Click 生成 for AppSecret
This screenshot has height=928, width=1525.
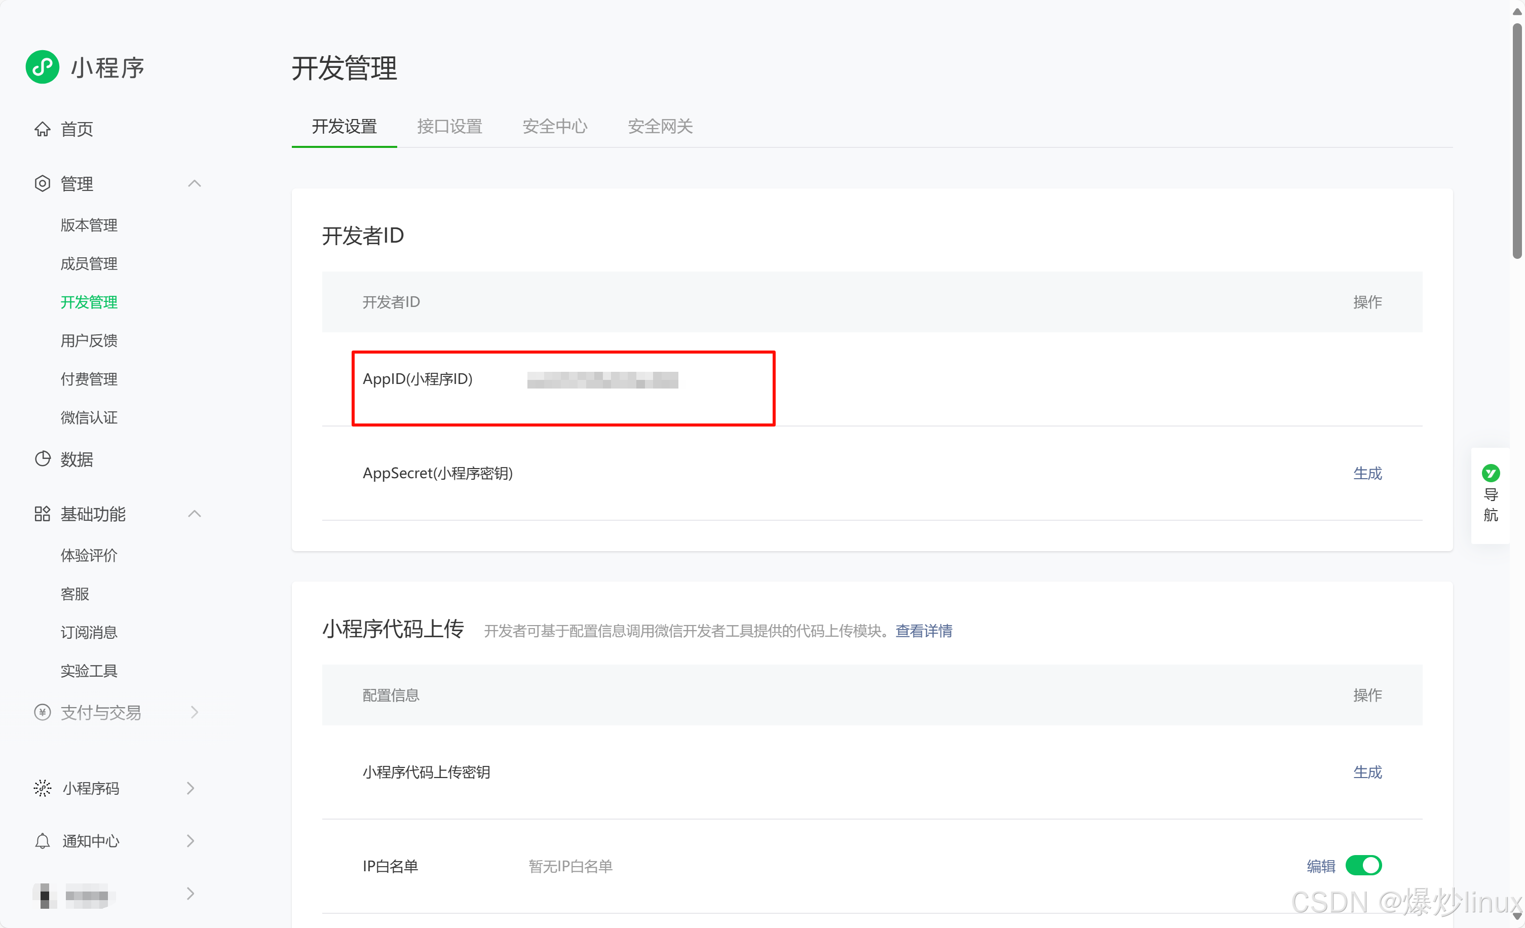pos(1367,473)
